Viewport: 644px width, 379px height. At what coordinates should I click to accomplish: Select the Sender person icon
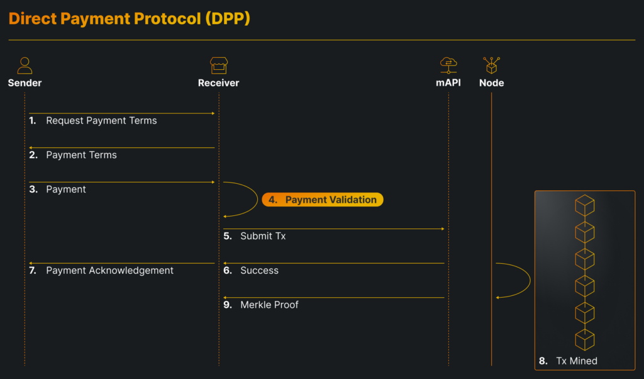click(x=25, y=64)
